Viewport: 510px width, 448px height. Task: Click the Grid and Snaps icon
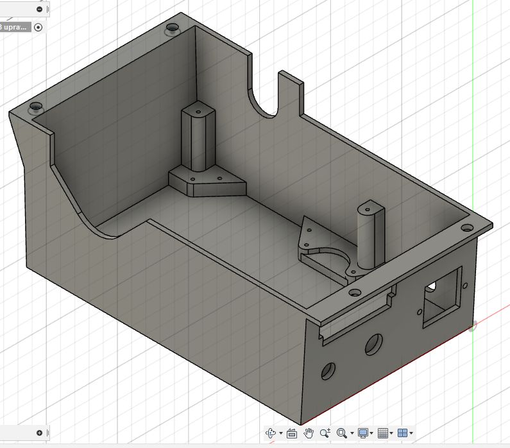383,433
